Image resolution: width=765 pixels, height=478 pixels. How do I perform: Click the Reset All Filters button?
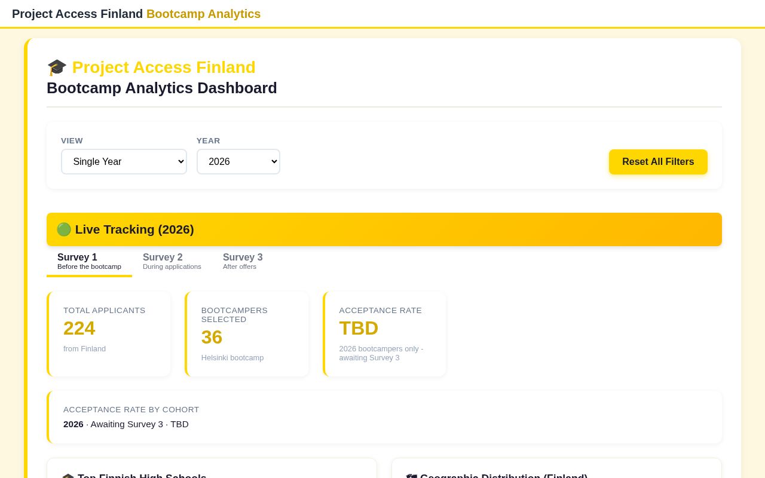point(658,162)
